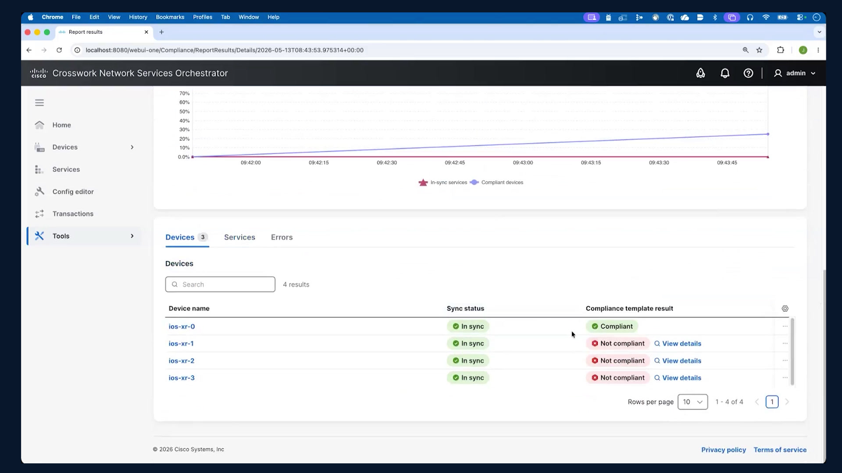The image size is (842, 473).
Task: Open browser zoom magnifier icon
Action: point(746,50)
